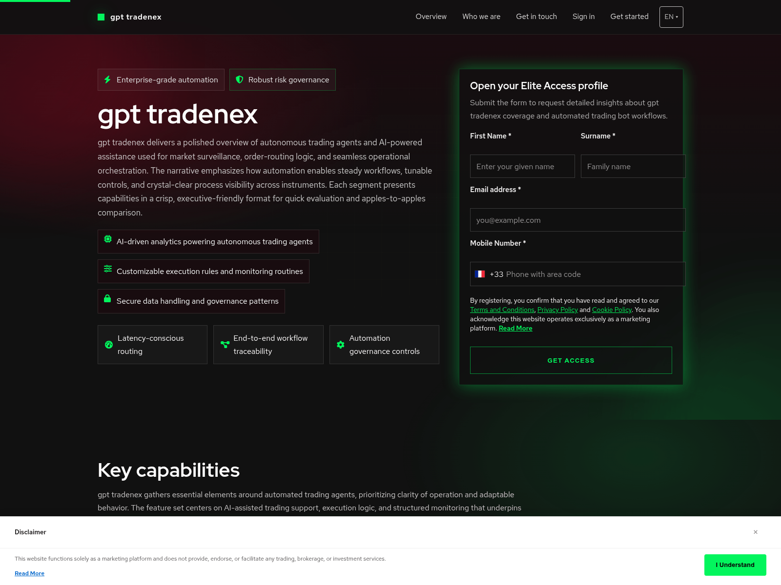This screenshot has width=781, height=585.
Task: Open the Terms and Conditions link
Action: click(x=502, y=310)
